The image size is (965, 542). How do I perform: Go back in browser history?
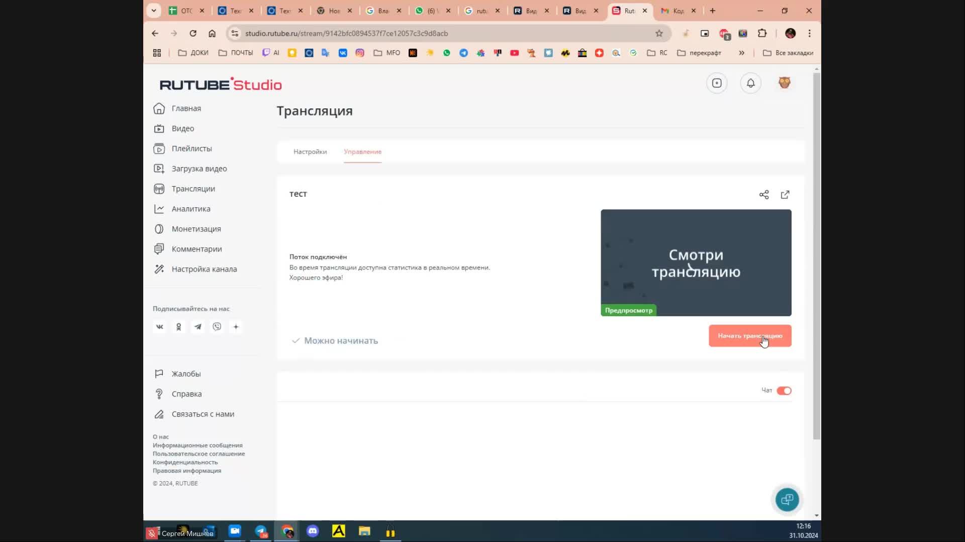[x=155, y=34]
